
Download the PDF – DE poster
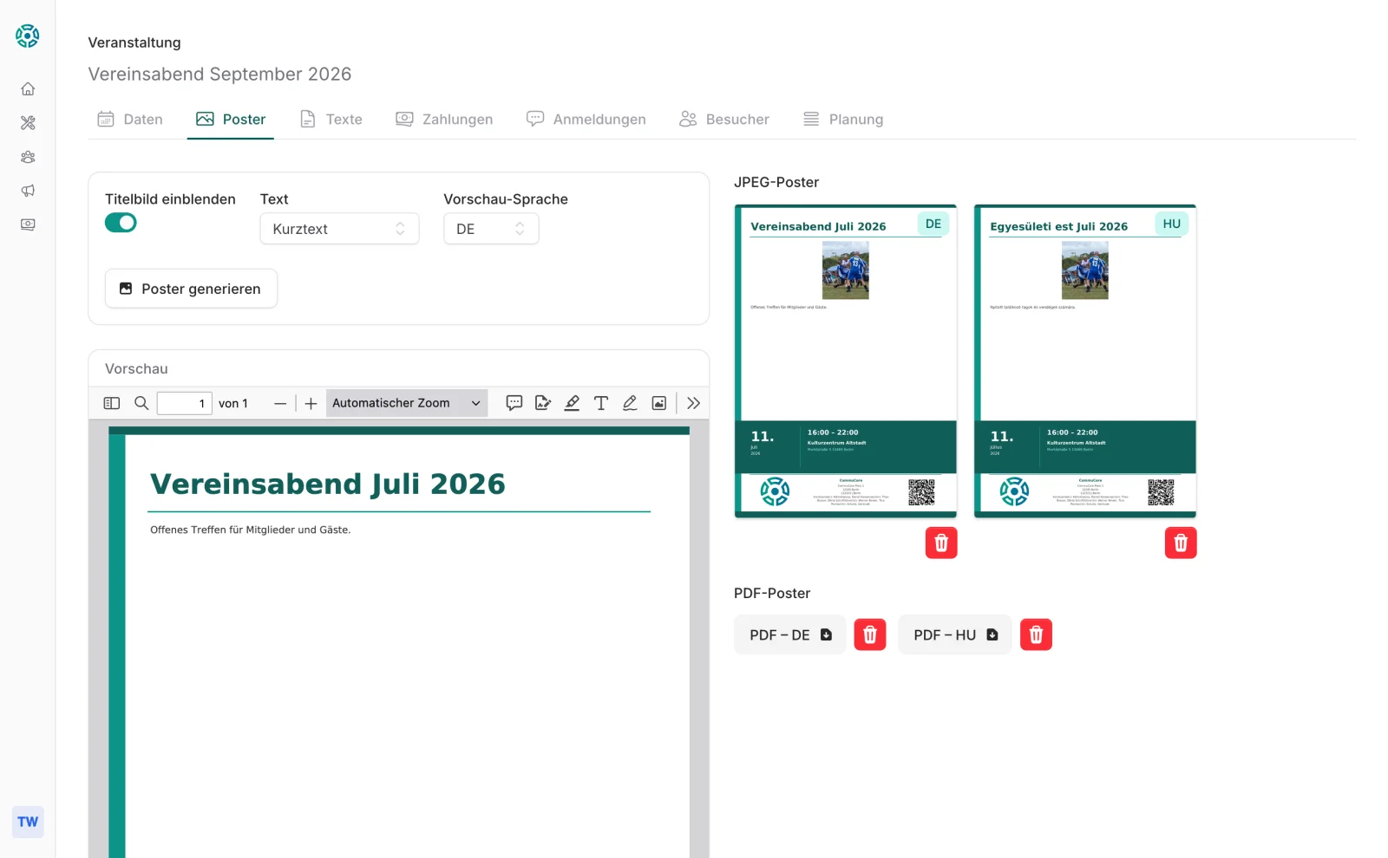pyautogui.click(x=790, y=635)
